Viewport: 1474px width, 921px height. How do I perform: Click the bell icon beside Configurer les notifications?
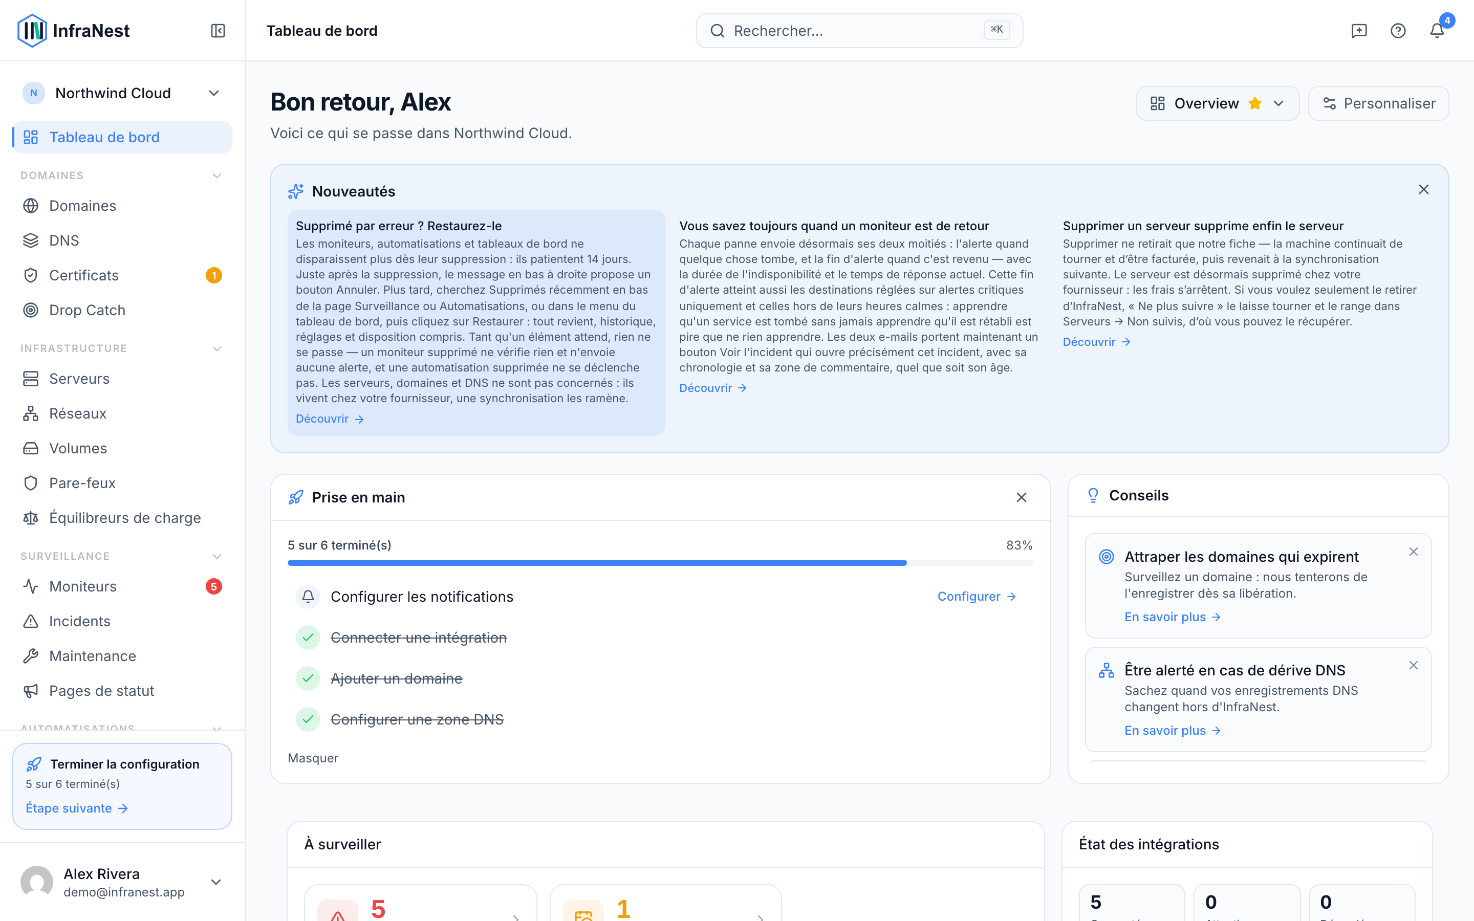pyautogui.click(x=308, y=596)
